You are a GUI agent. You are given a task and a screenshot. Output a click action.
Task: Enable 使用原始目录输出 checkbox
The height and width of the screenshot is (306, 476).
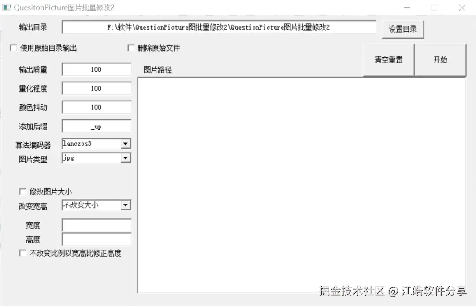tap(13, 48)
